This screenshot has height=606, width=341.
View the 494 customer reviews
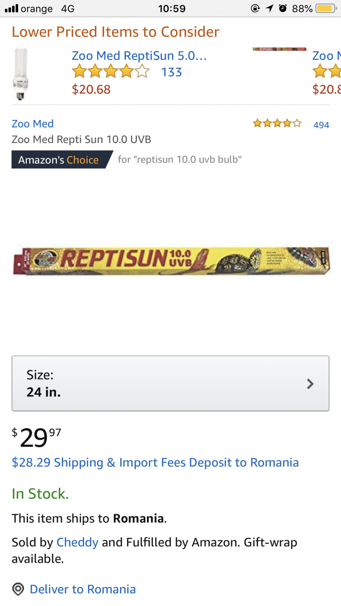point(321,125)
